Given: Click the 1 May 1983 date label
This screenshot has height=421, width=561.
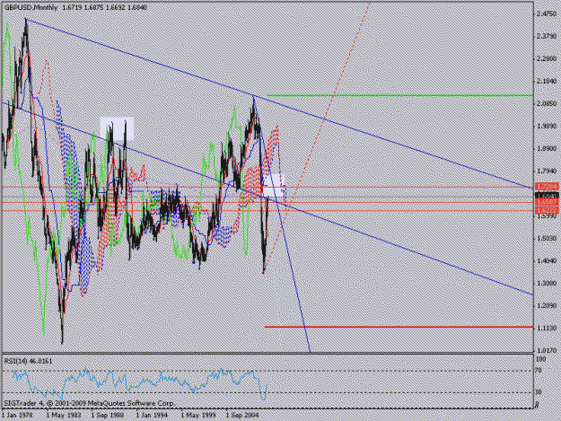Looking at the screenshot, I should pos(64,416).
